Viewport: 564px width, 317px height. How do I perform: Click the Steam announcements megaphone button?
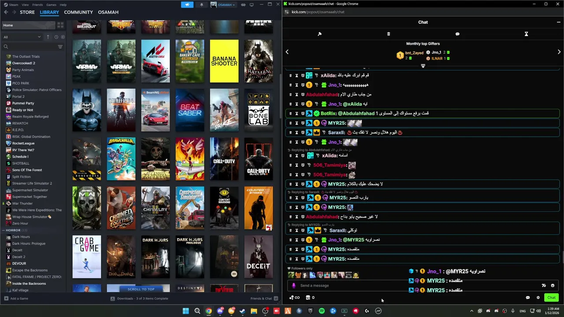click(187, 4)
